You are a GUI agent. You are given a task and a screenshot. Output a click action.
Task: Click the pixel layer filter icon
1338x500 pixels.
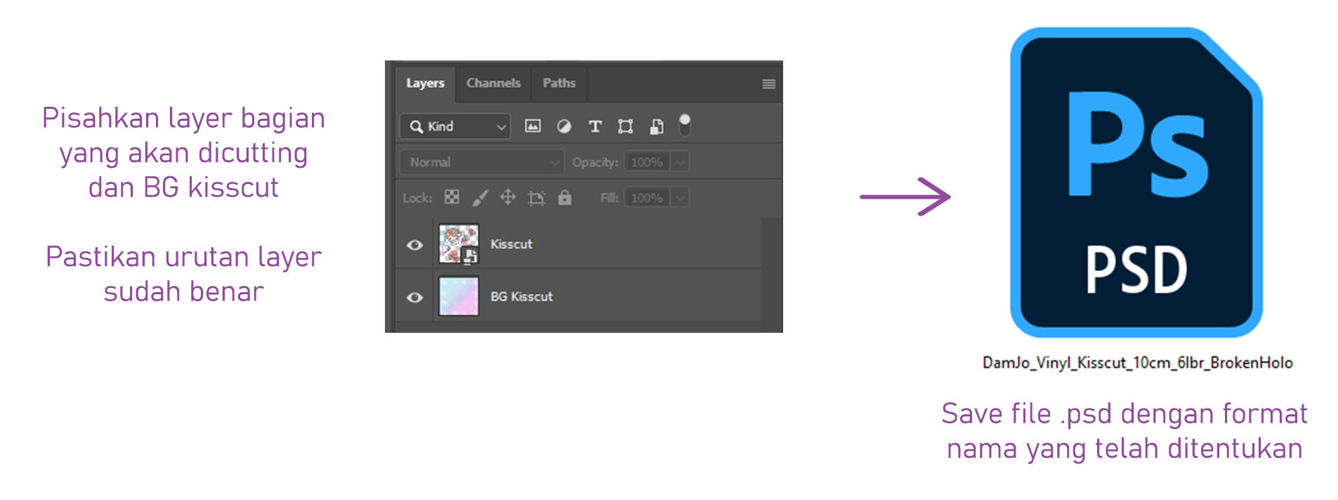(533, 126)
